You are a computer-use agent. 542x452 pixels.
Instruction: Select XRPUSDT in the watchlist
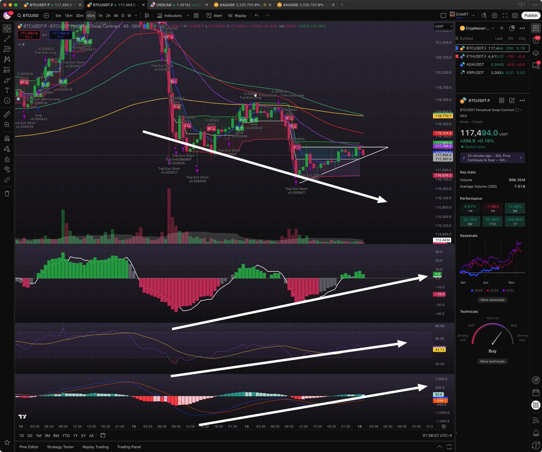pyautogui.click(x=492, y=72)
